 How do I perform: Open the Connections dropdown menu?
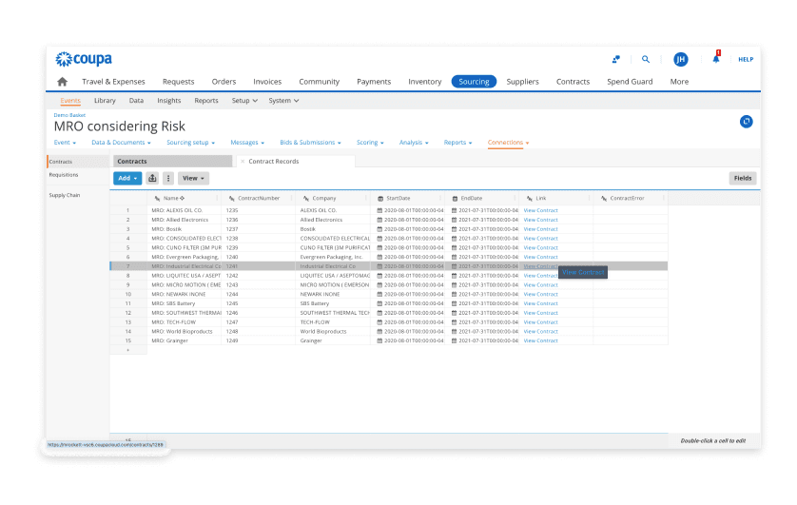(x=508, y=143)
